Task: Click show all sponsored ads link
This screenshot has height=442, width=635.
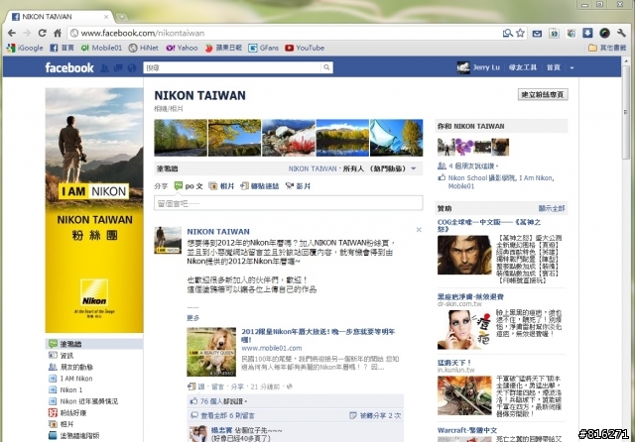Action: pyautogui.click(x=552, y=209)
